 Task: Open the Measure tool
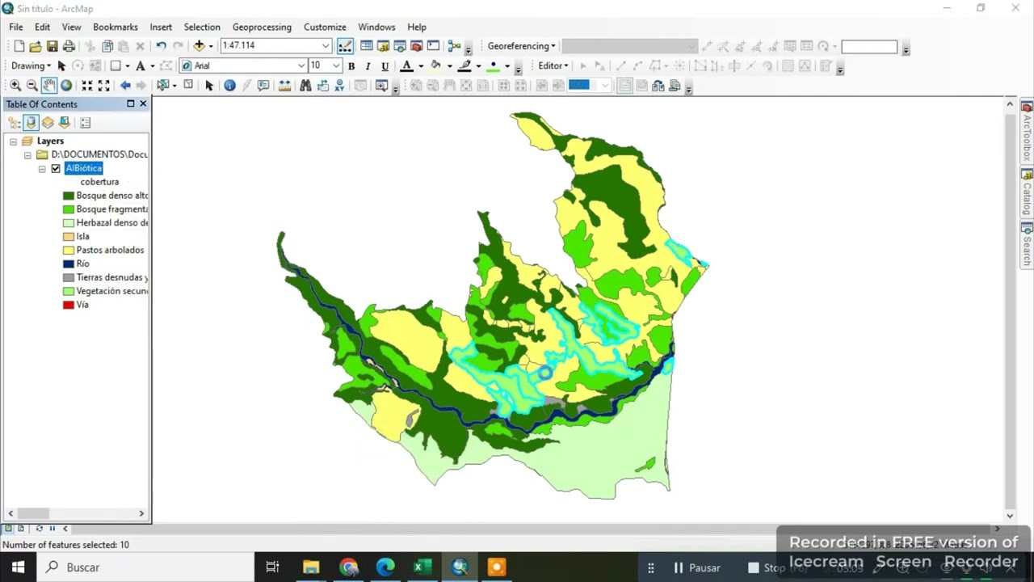pos(284,86)
